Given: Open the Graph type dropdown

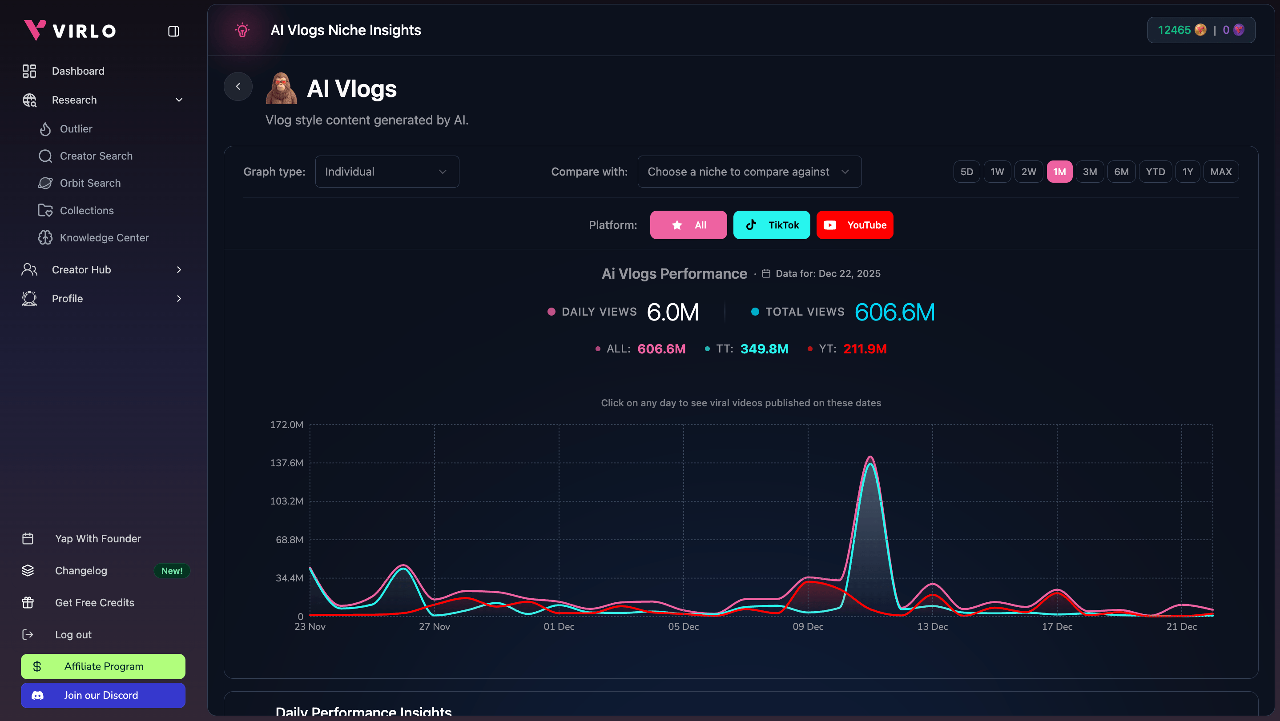Looking at the screenshot, I should tap(386, 171).
